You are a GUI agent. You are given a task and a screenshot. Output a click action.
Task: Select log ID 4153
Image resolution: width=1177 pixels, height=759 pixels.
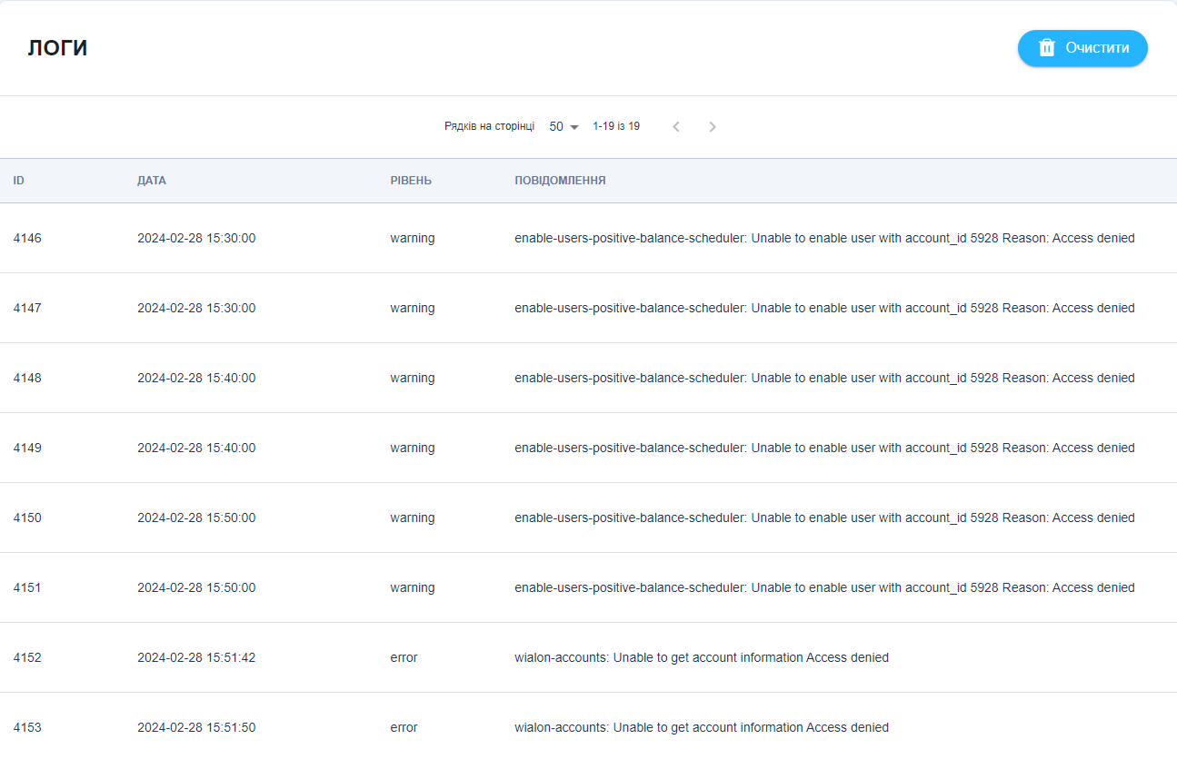pos(27,727)
